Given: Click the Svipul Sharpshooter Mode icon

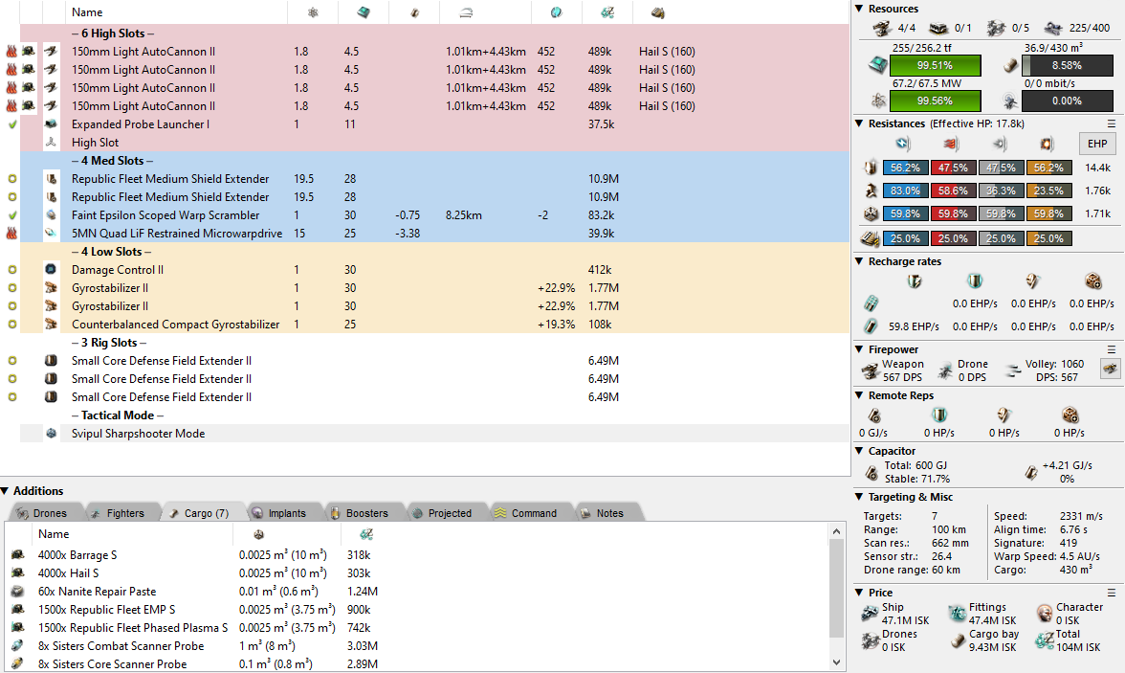Looking at the screenshot, I should point(52,434).
